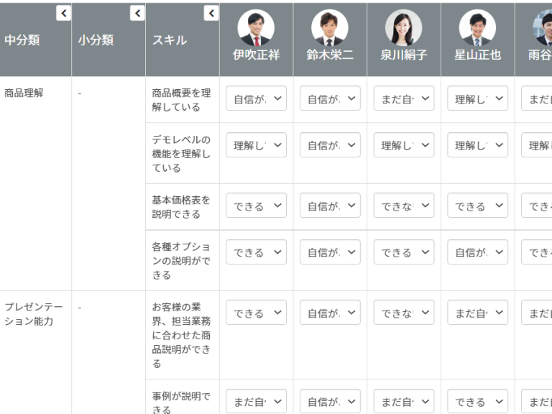
Task: Collapse the スキル column with its arrow
Action: (x=211, y=11)
